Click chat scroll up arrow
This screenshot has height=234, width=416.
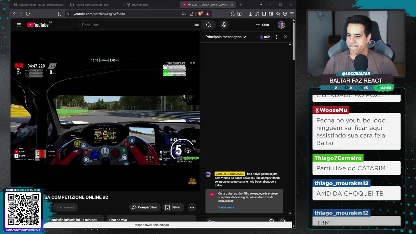coord(290,44)
